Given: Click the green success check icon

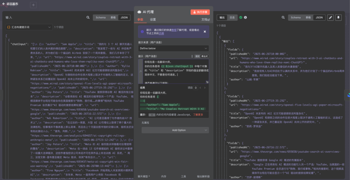Looking at the screenshot, I should click(x=240, y=17).
